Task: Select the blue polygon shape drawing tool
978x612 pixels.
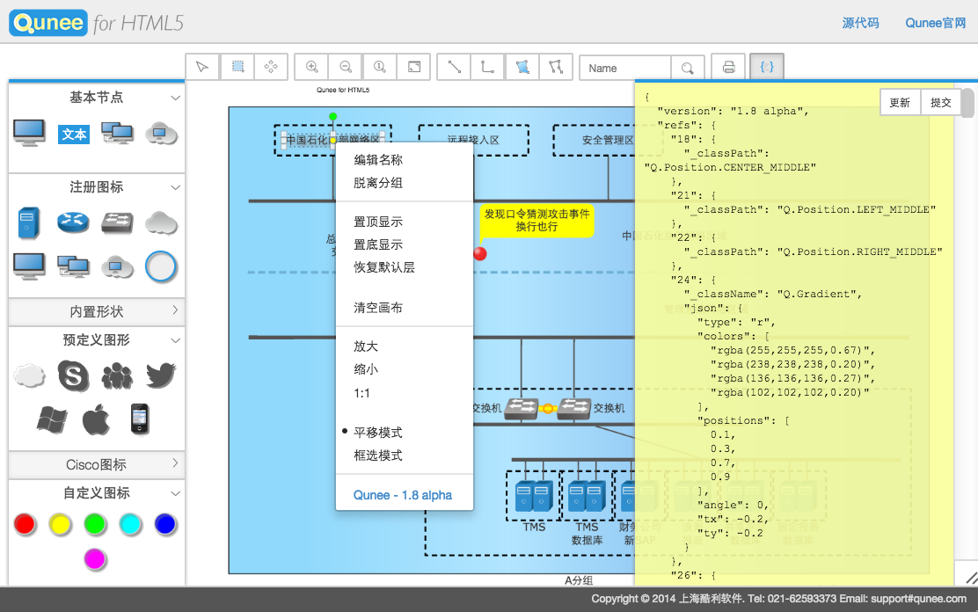Action: pyautogui.click(x=522, y=67)
